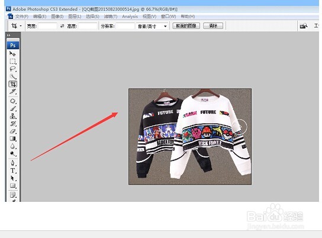
Task: Open the 图像(I) menu
Action: pos(57,17)
